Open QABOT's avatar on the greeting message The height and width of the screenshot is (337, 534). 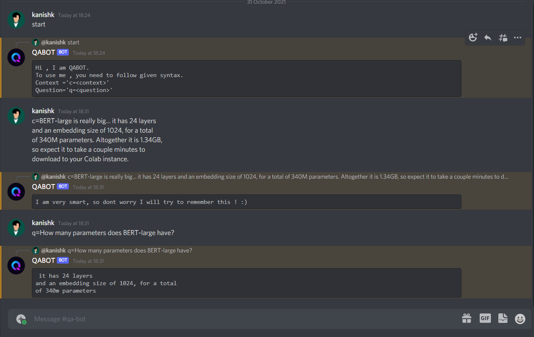16,57
